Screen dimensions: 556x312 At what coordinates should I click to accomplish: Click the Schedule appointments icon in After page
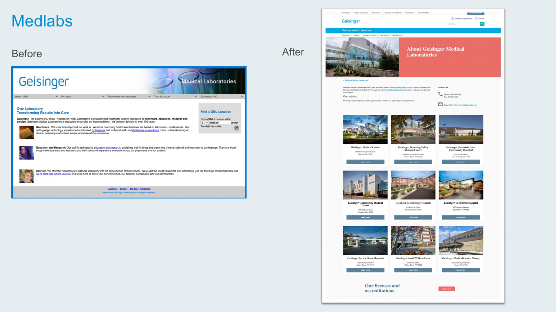452,19
